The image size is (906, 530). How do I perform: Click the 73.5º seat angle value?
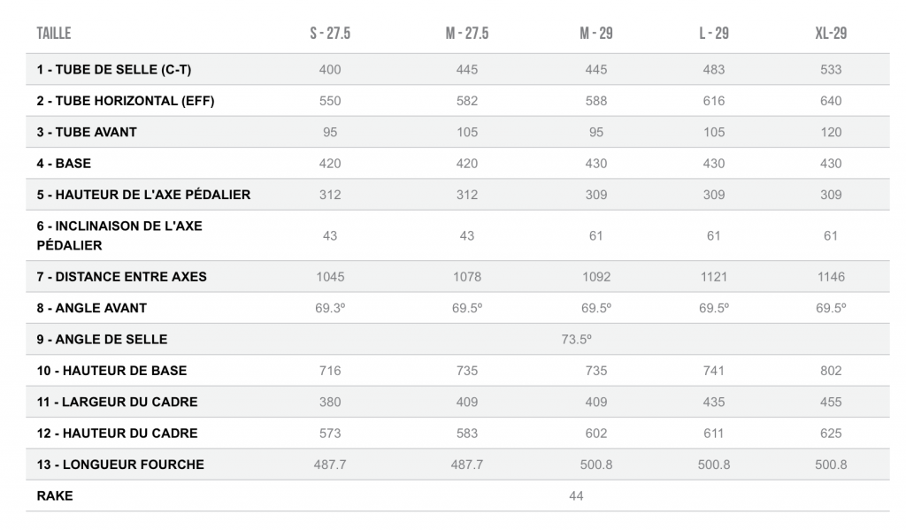pyautogui.click(x=576, y=339)
